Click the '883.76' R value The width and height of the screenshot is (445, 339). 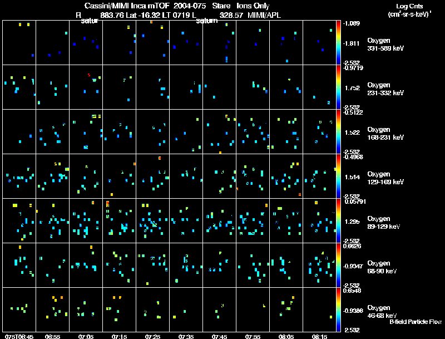[112, 15]
